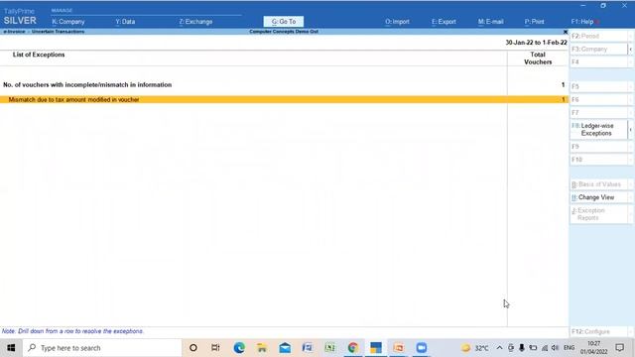Open the O: Import menu
This screenshot has width=635, height=357.
(397, 22)
